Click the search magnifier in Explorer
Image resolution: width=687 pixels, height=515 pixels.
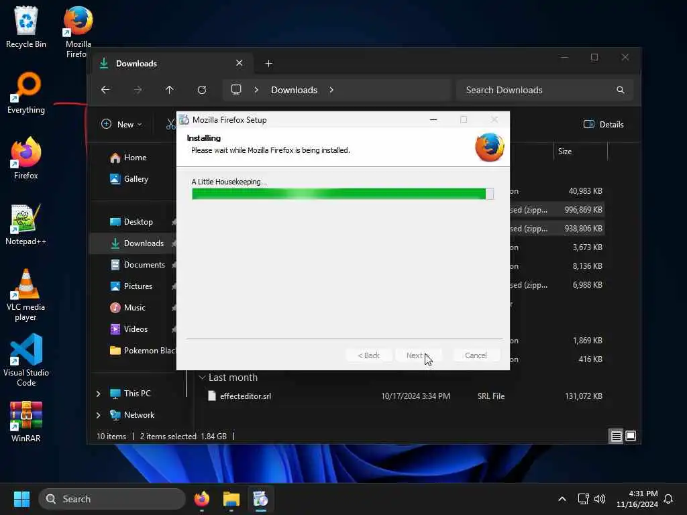[621, 90]
